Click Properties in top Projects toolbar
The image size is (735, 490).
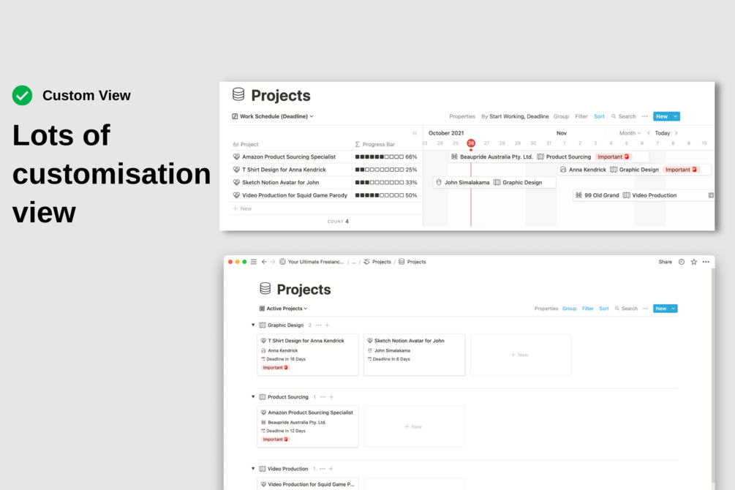(x=461, y=116)
